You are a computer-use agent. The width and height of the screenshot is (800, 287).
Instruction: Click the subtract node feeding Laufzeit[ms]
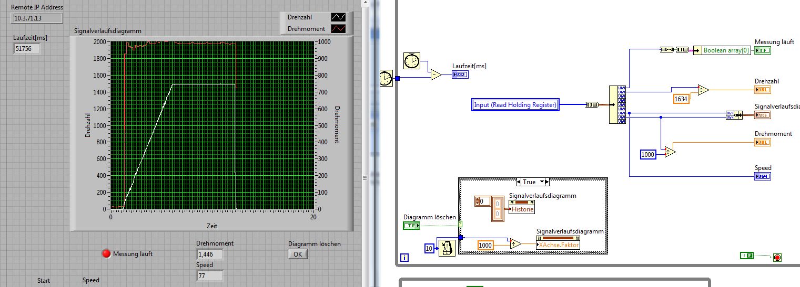pos(436,75)
